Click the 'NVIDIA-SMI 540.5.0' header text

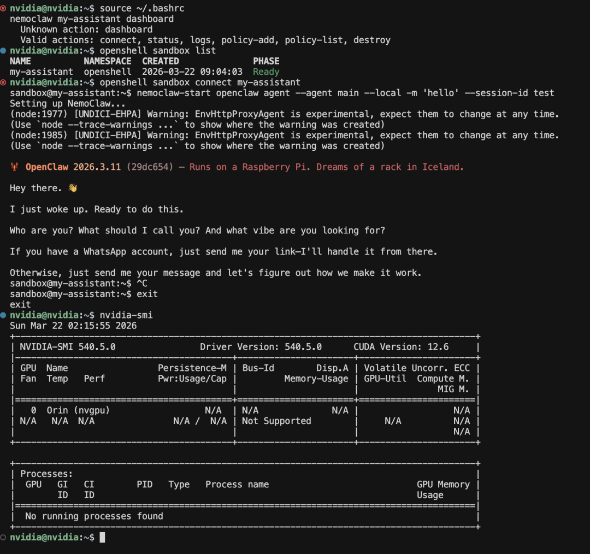(68, 347)
